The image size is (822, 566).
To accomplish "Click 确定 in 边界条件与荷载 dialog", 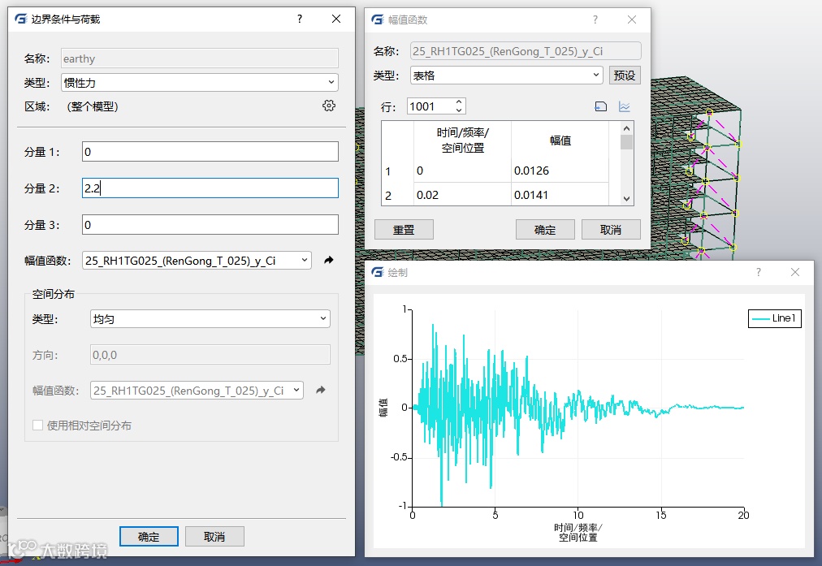I will [149, 537].
